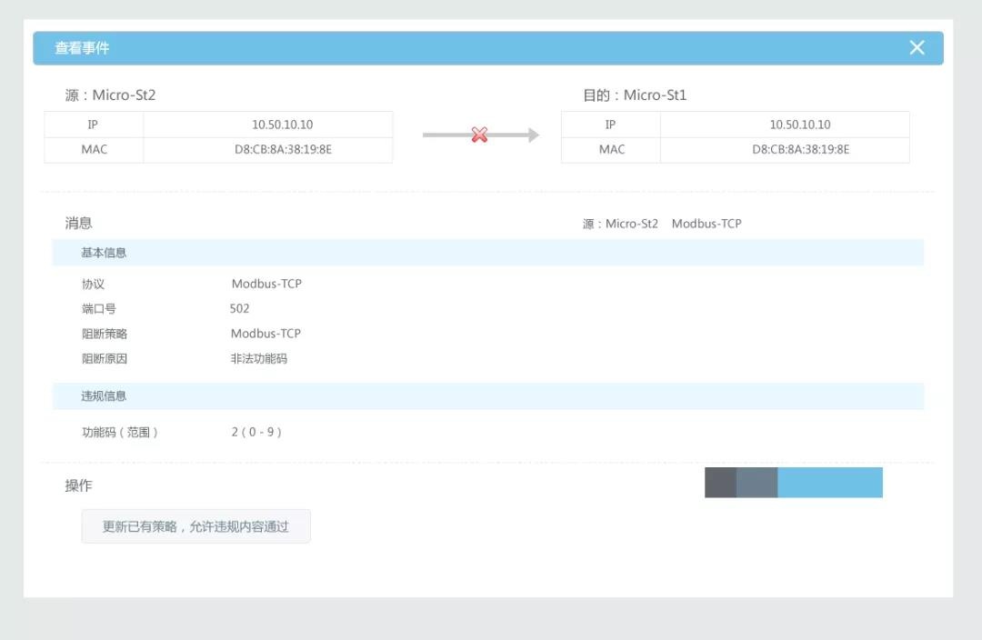Image resolution: width=982 pixels, height=640 pixels.
Task: Close the 查看事件 dialog with the X
Action: tap(917, 48)
